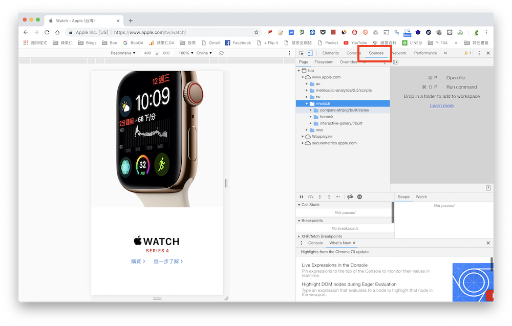Bookmark this page with the star icon
The image size is (512, 326).
pos(257,32)
